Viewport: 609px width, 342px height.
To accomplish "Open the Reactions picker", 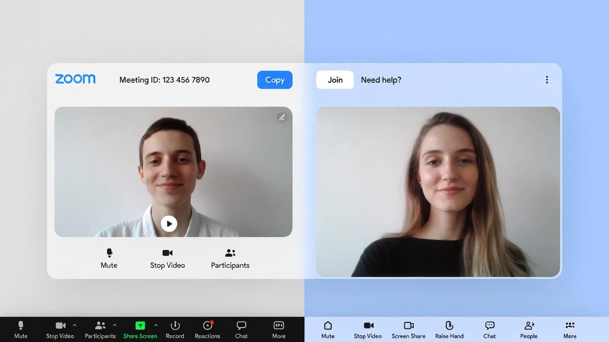I will (x=207, y=329).
